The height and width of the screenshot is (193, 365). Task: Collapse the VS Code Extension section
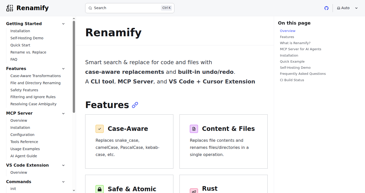pyautogui.click(x=63, y=165)
